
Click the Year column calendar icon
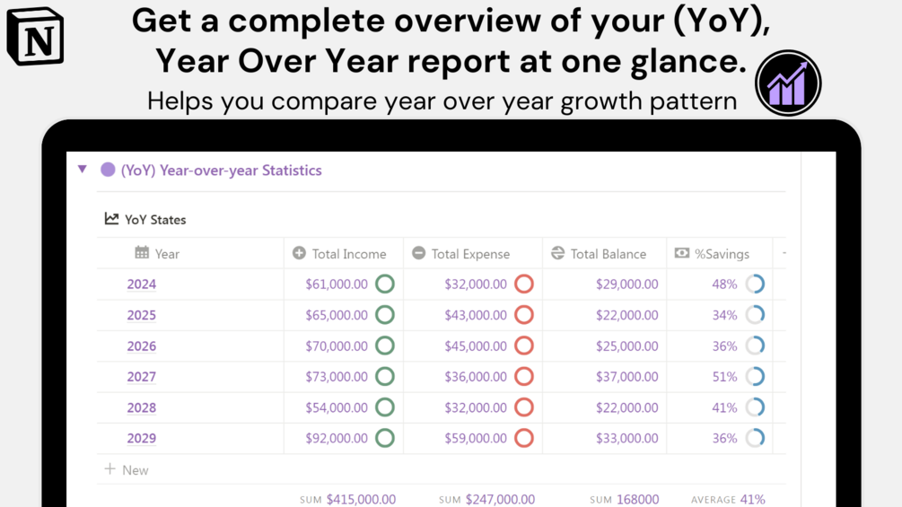tap(142, 253)
